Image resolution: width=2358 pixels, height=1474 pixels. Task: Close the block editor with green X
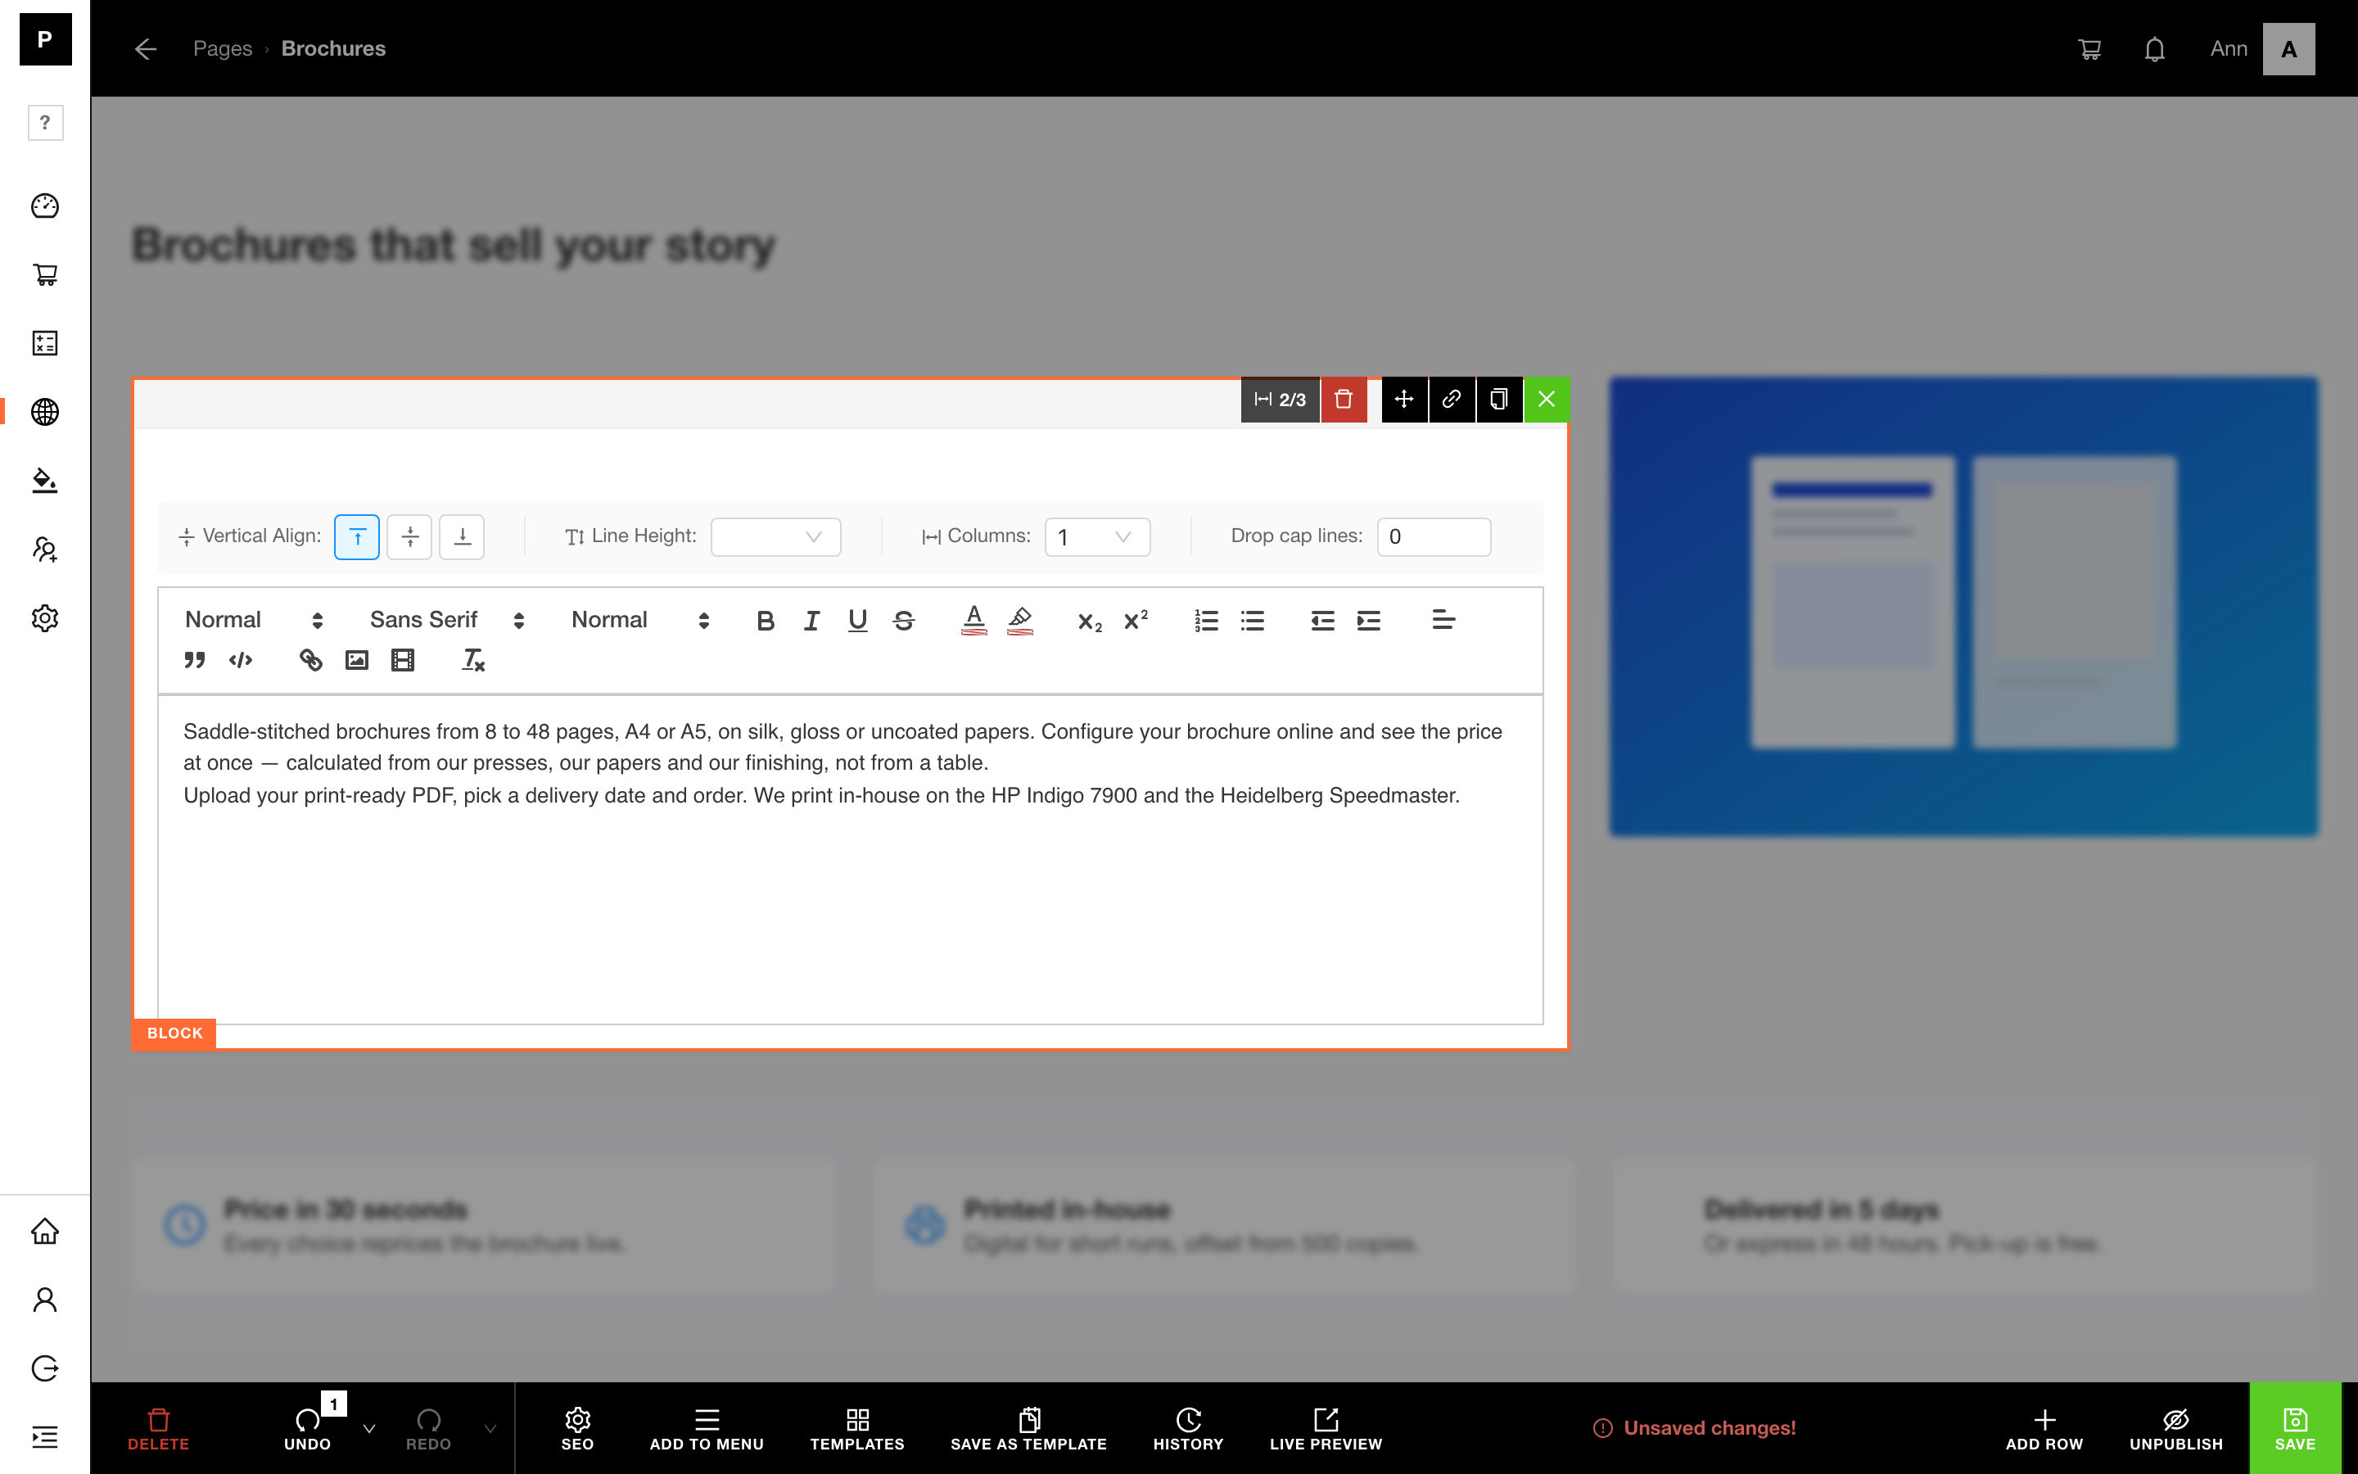[1547, 400]
